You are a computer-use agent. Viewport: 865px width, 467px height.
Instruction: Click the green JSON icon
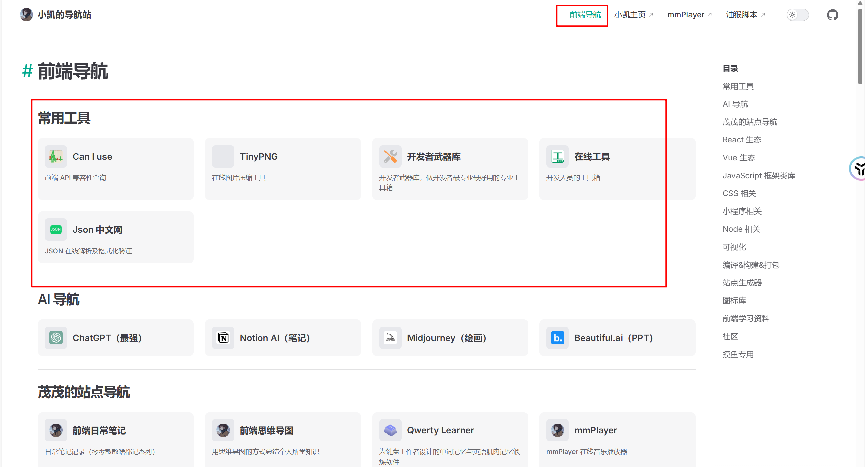pos(56,229)
